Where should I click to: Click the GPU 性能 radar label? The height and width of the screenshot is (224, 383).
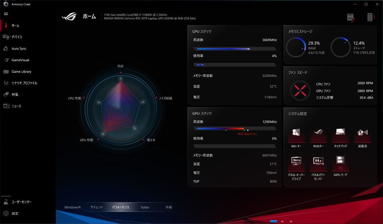click(x=86, y=140)
